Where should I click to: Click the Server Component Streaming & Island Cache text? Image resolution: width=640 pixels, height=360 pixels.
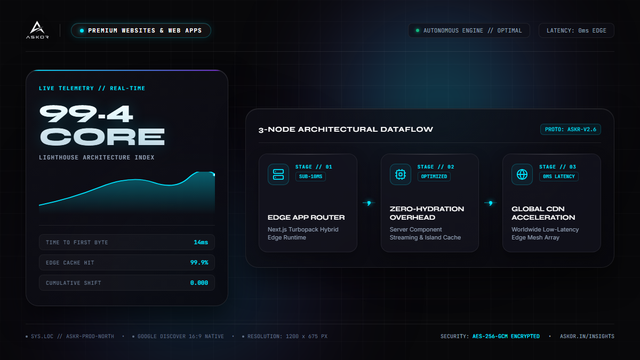[x=425, y=234]
